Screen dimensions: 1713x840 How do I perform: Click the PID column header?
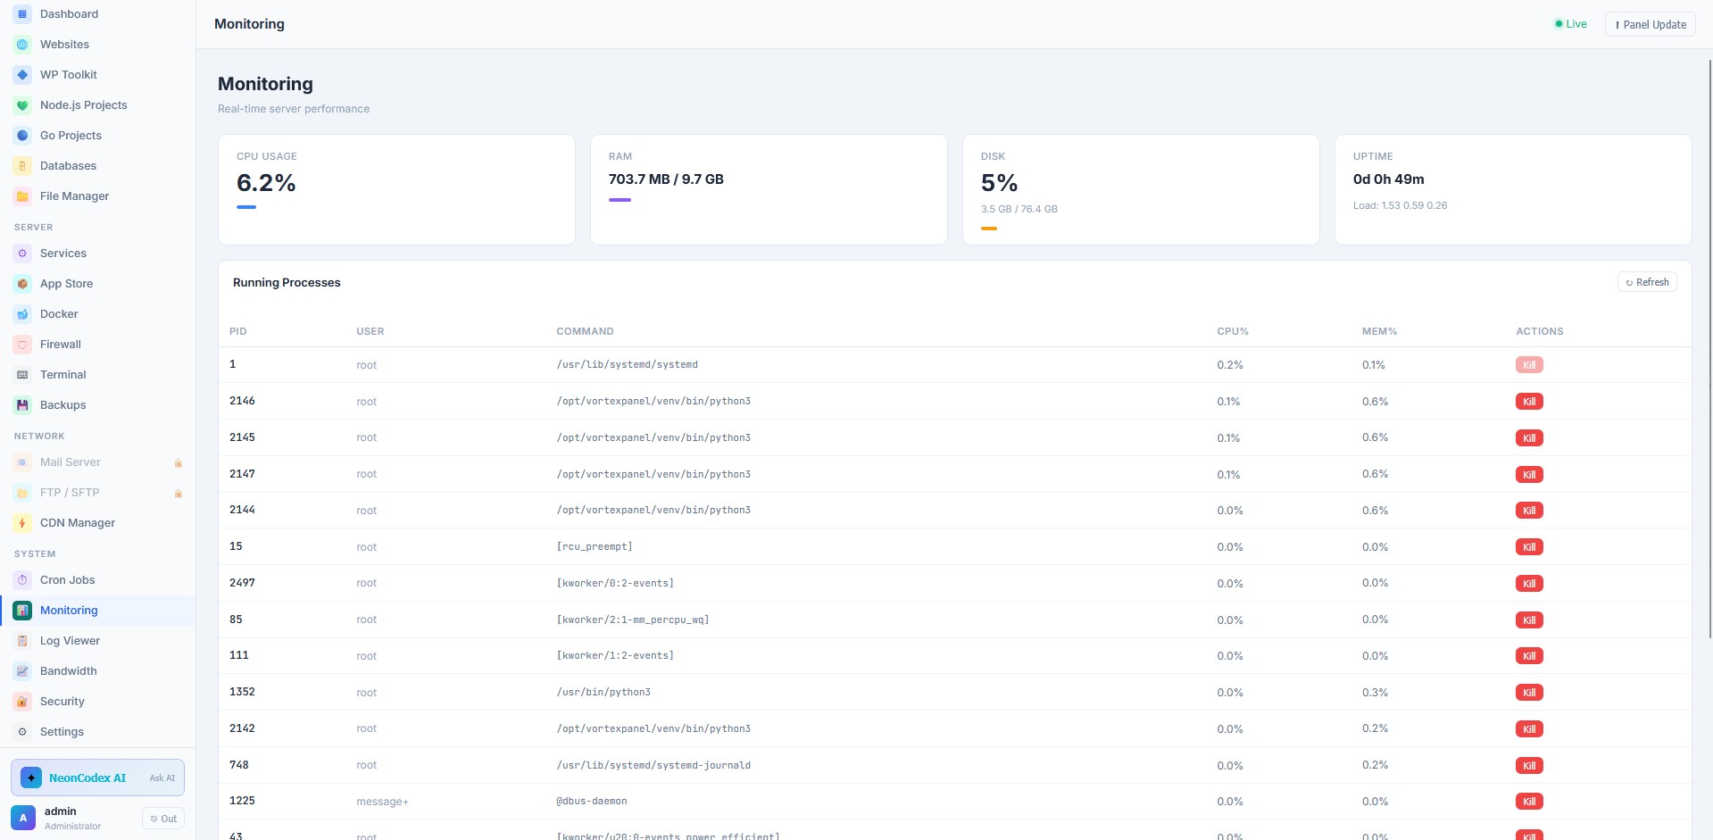coord(238,331)
